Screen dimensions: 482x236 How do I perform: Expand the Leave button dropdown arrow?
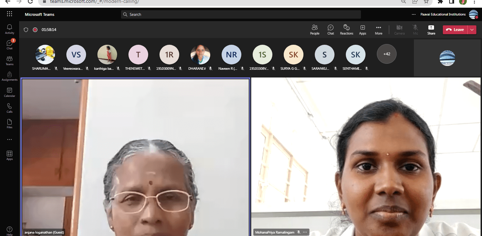[x=472, y=30]
